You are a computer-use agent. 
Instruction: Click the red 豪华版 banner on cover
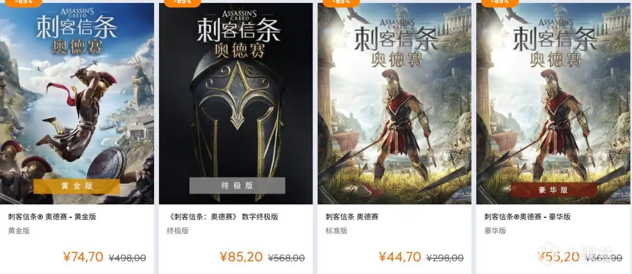coord(554,190)
